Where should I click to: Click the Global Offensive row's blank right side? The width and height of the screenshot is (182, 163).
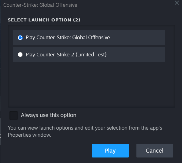pyautogui.click(x=137, y=38)
